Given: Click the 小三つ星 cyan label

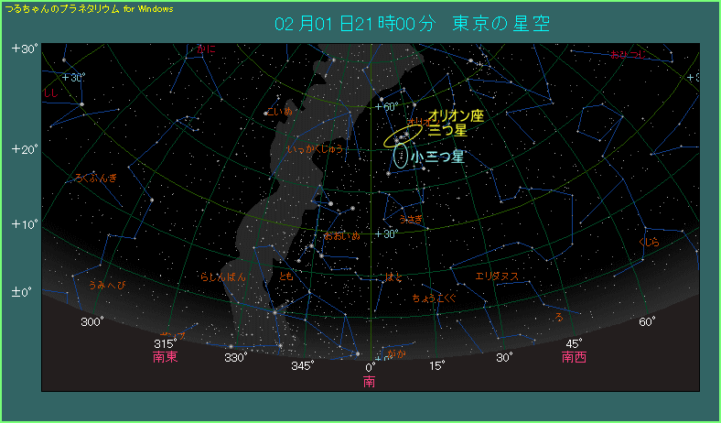Looking at the screenshot, I should coord(437,157).
